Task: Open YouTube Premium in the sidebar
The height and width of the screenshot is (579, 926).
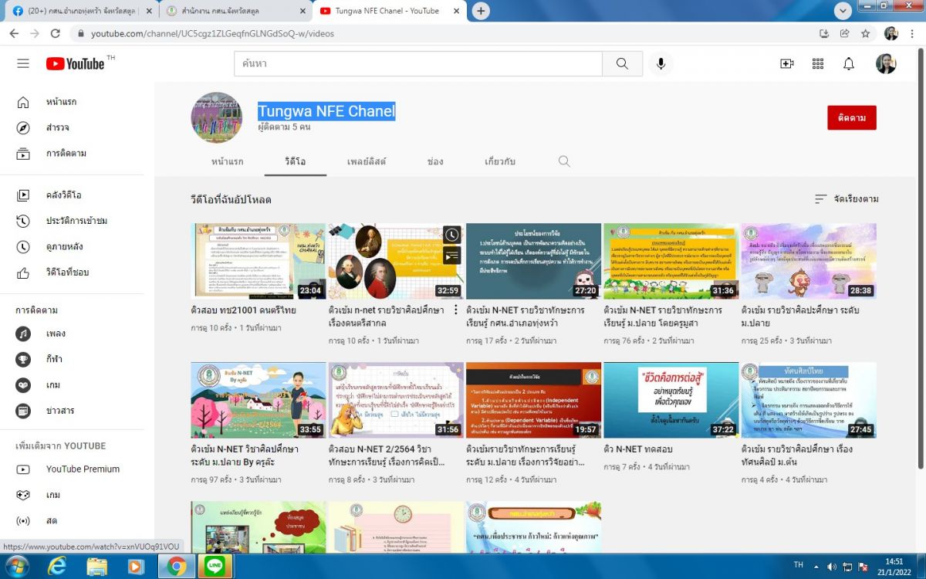Action: [x=83, y=469]
